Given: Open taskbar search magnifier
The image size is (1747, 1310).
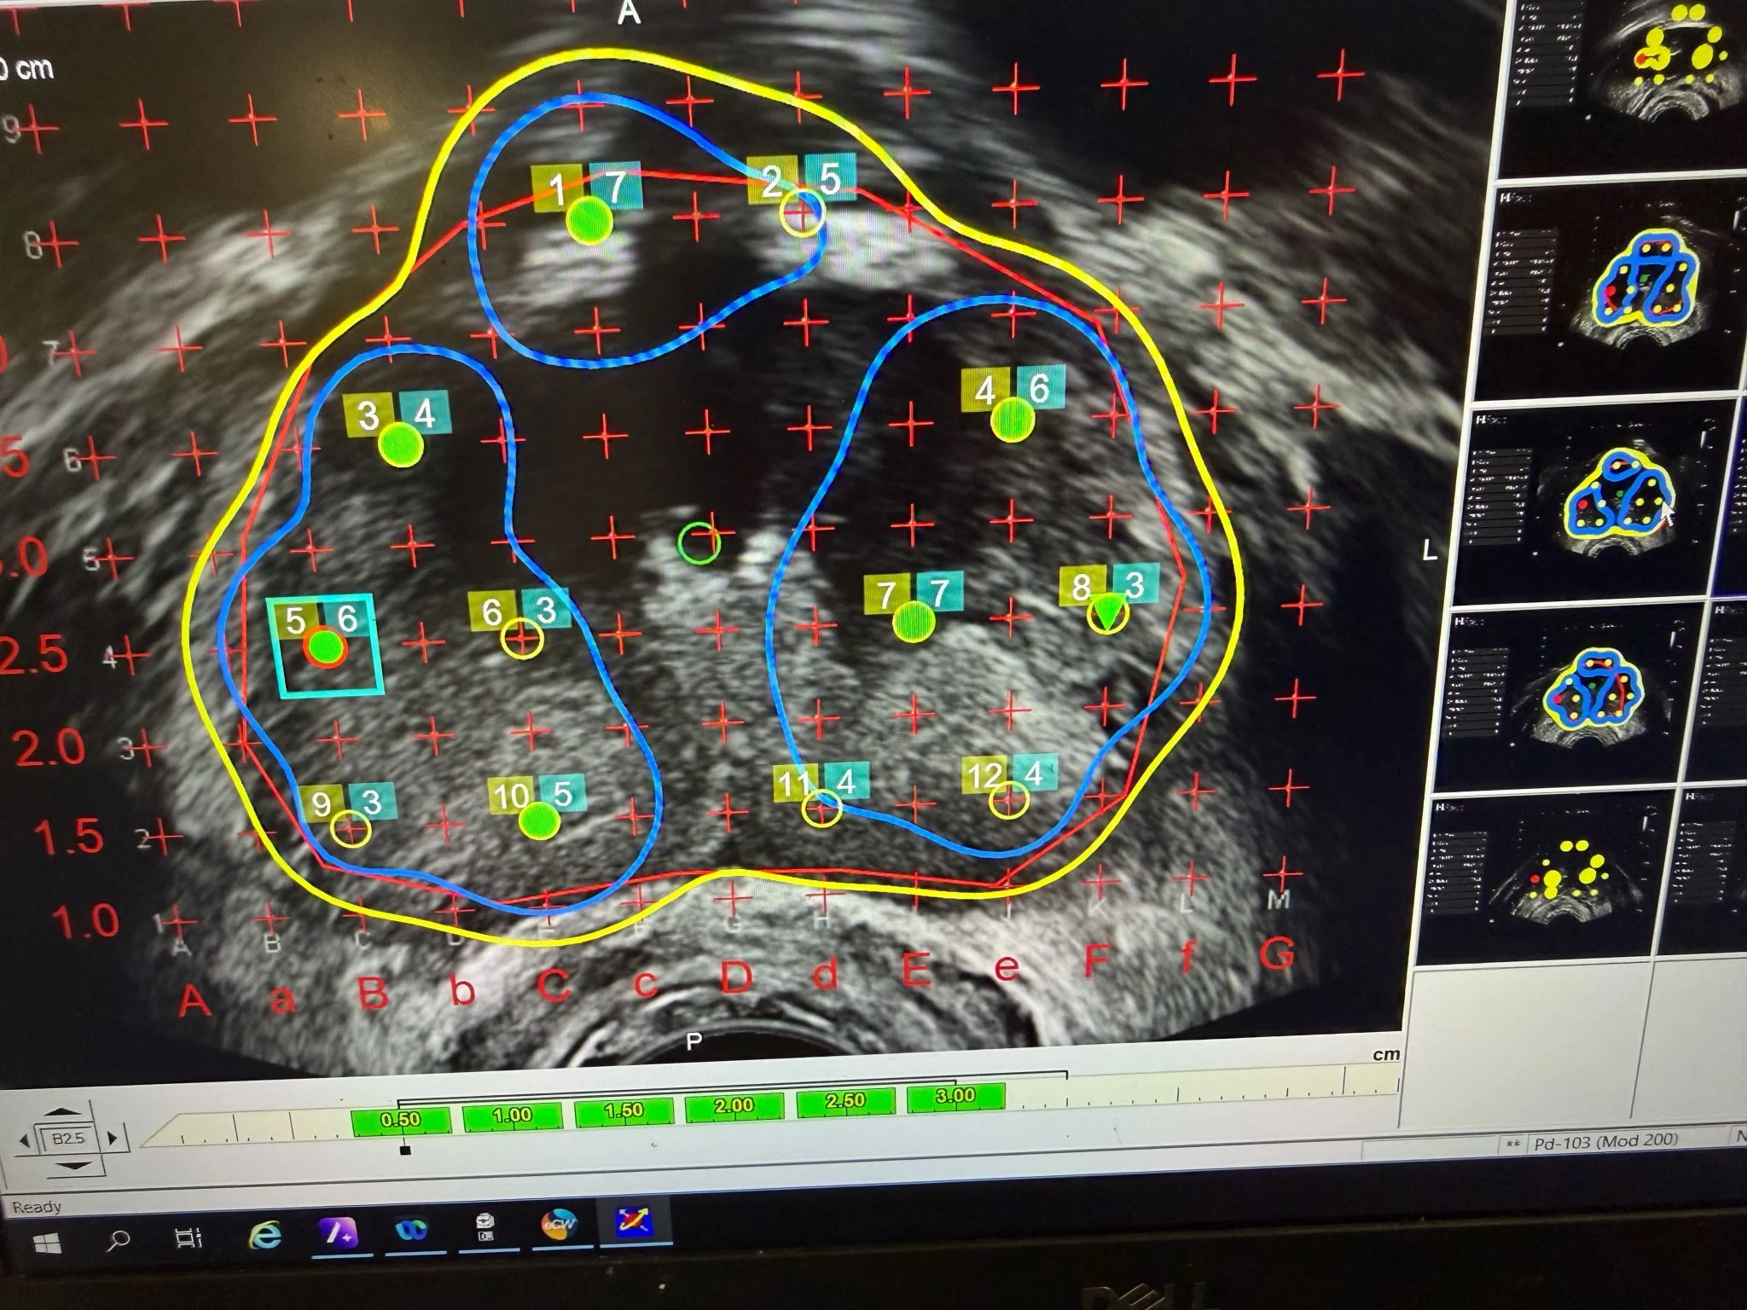Looking at the screenshot, I should pyautogui.click(x=119, y=1239).
